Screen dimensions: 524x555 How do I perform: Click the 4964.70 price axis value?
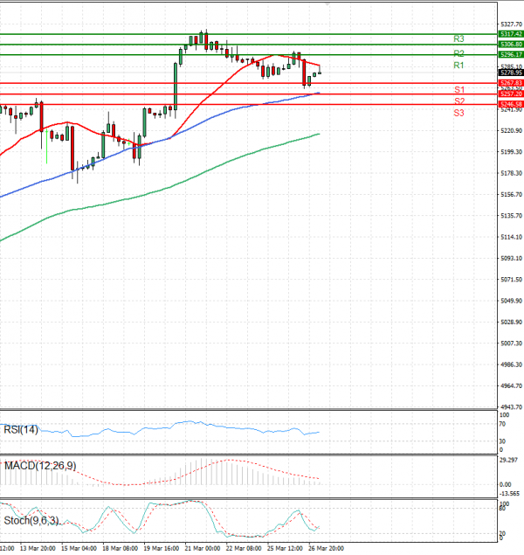511,385
